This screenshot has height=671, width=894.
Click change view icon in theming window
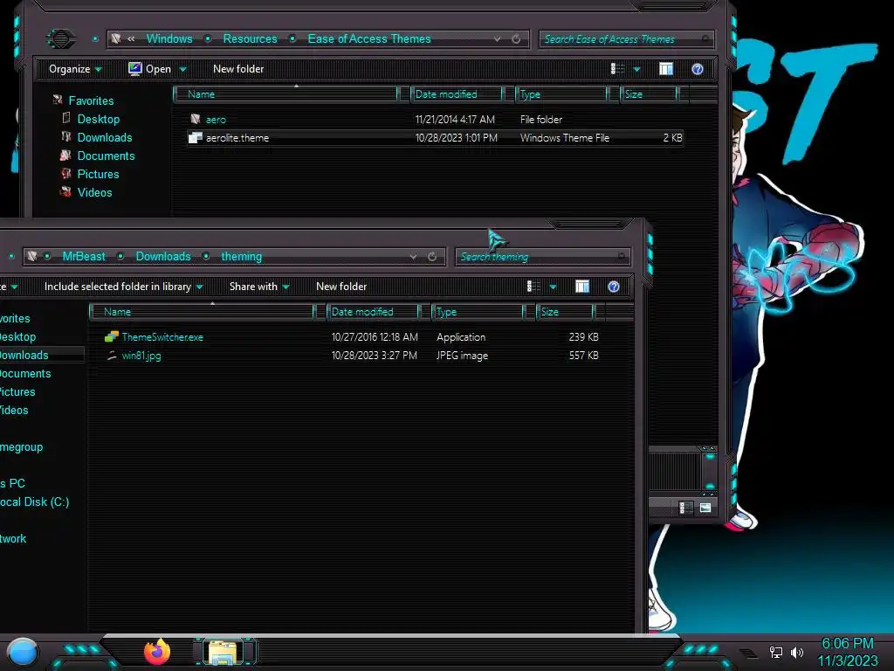click(533, 287)
